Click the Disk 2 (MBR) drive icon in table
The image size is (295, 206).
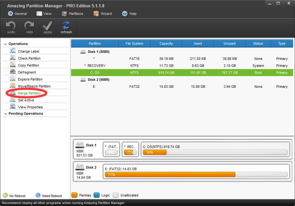83,80
